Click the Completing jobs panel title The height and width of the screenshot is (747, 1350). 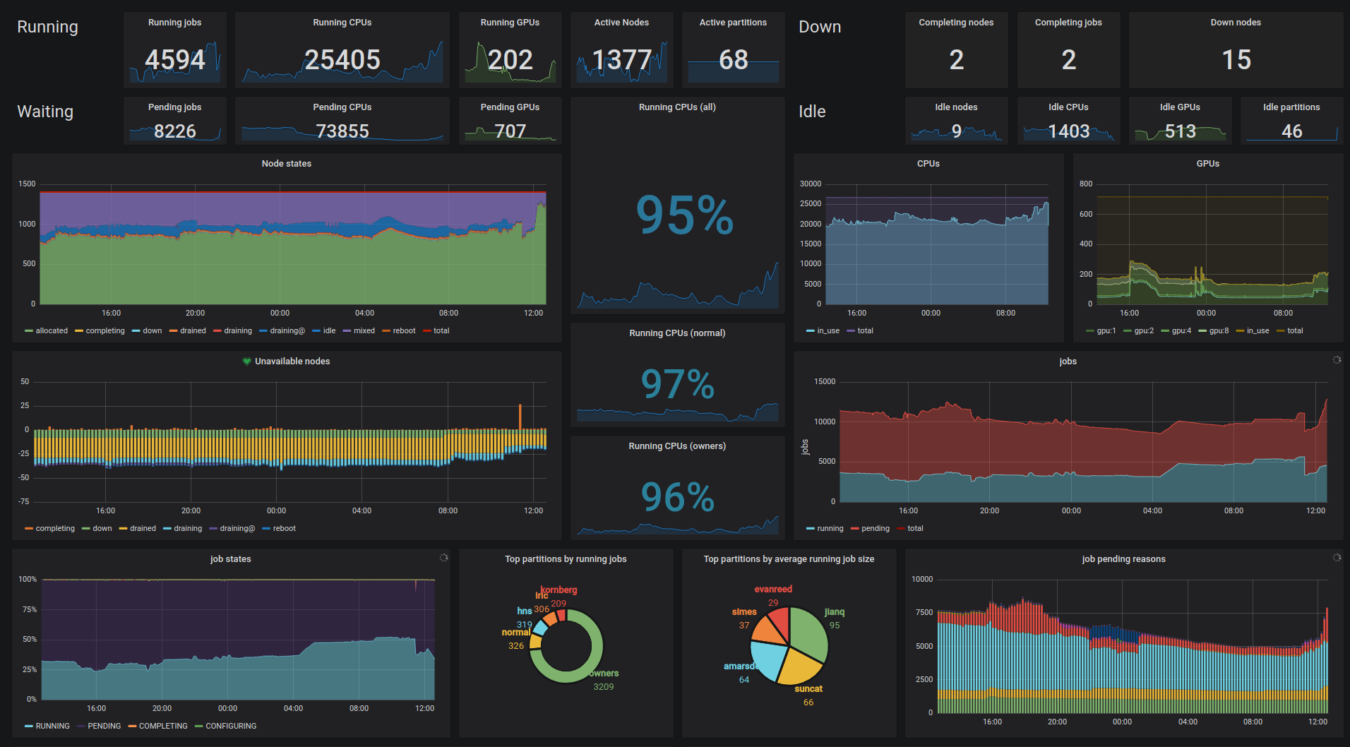[x=1068, y=23]
